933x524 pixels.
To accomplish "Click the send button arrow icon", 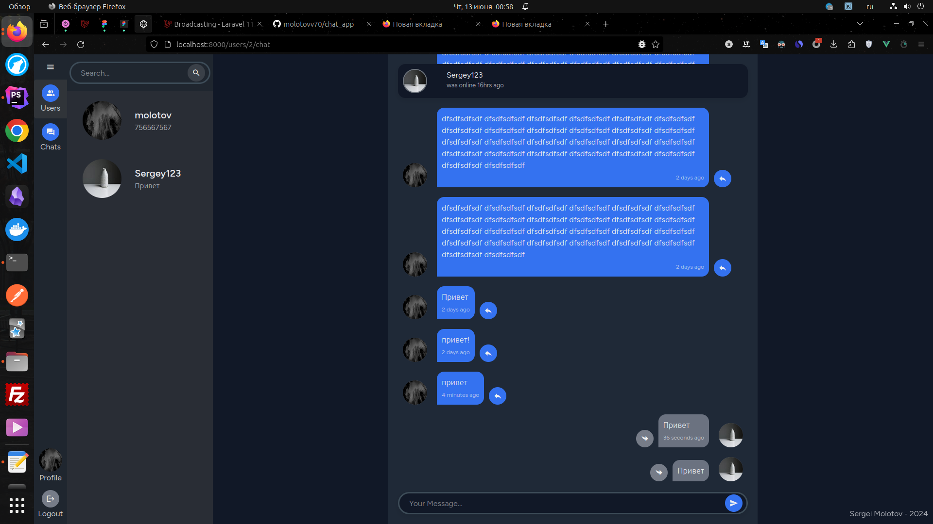I will coord(734,503).
